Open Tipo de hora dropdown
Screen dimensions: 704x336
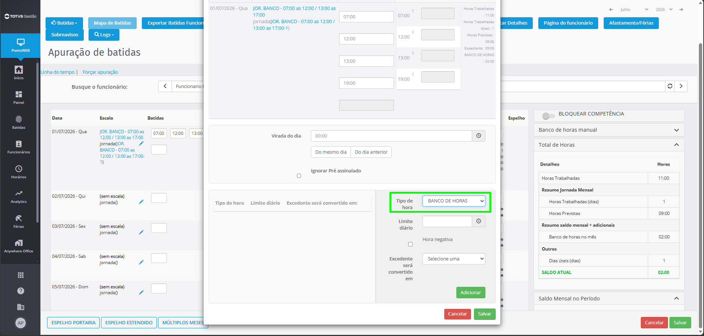click(x=454, y=201)
